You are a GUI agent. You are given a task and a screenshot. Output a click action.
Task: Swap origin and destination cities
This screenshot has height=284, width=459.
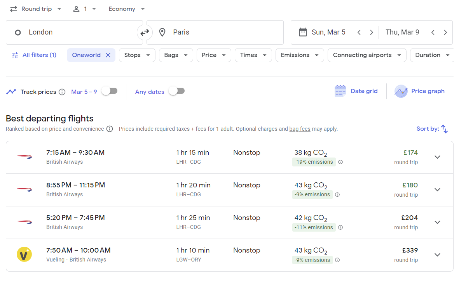(145, 33)
